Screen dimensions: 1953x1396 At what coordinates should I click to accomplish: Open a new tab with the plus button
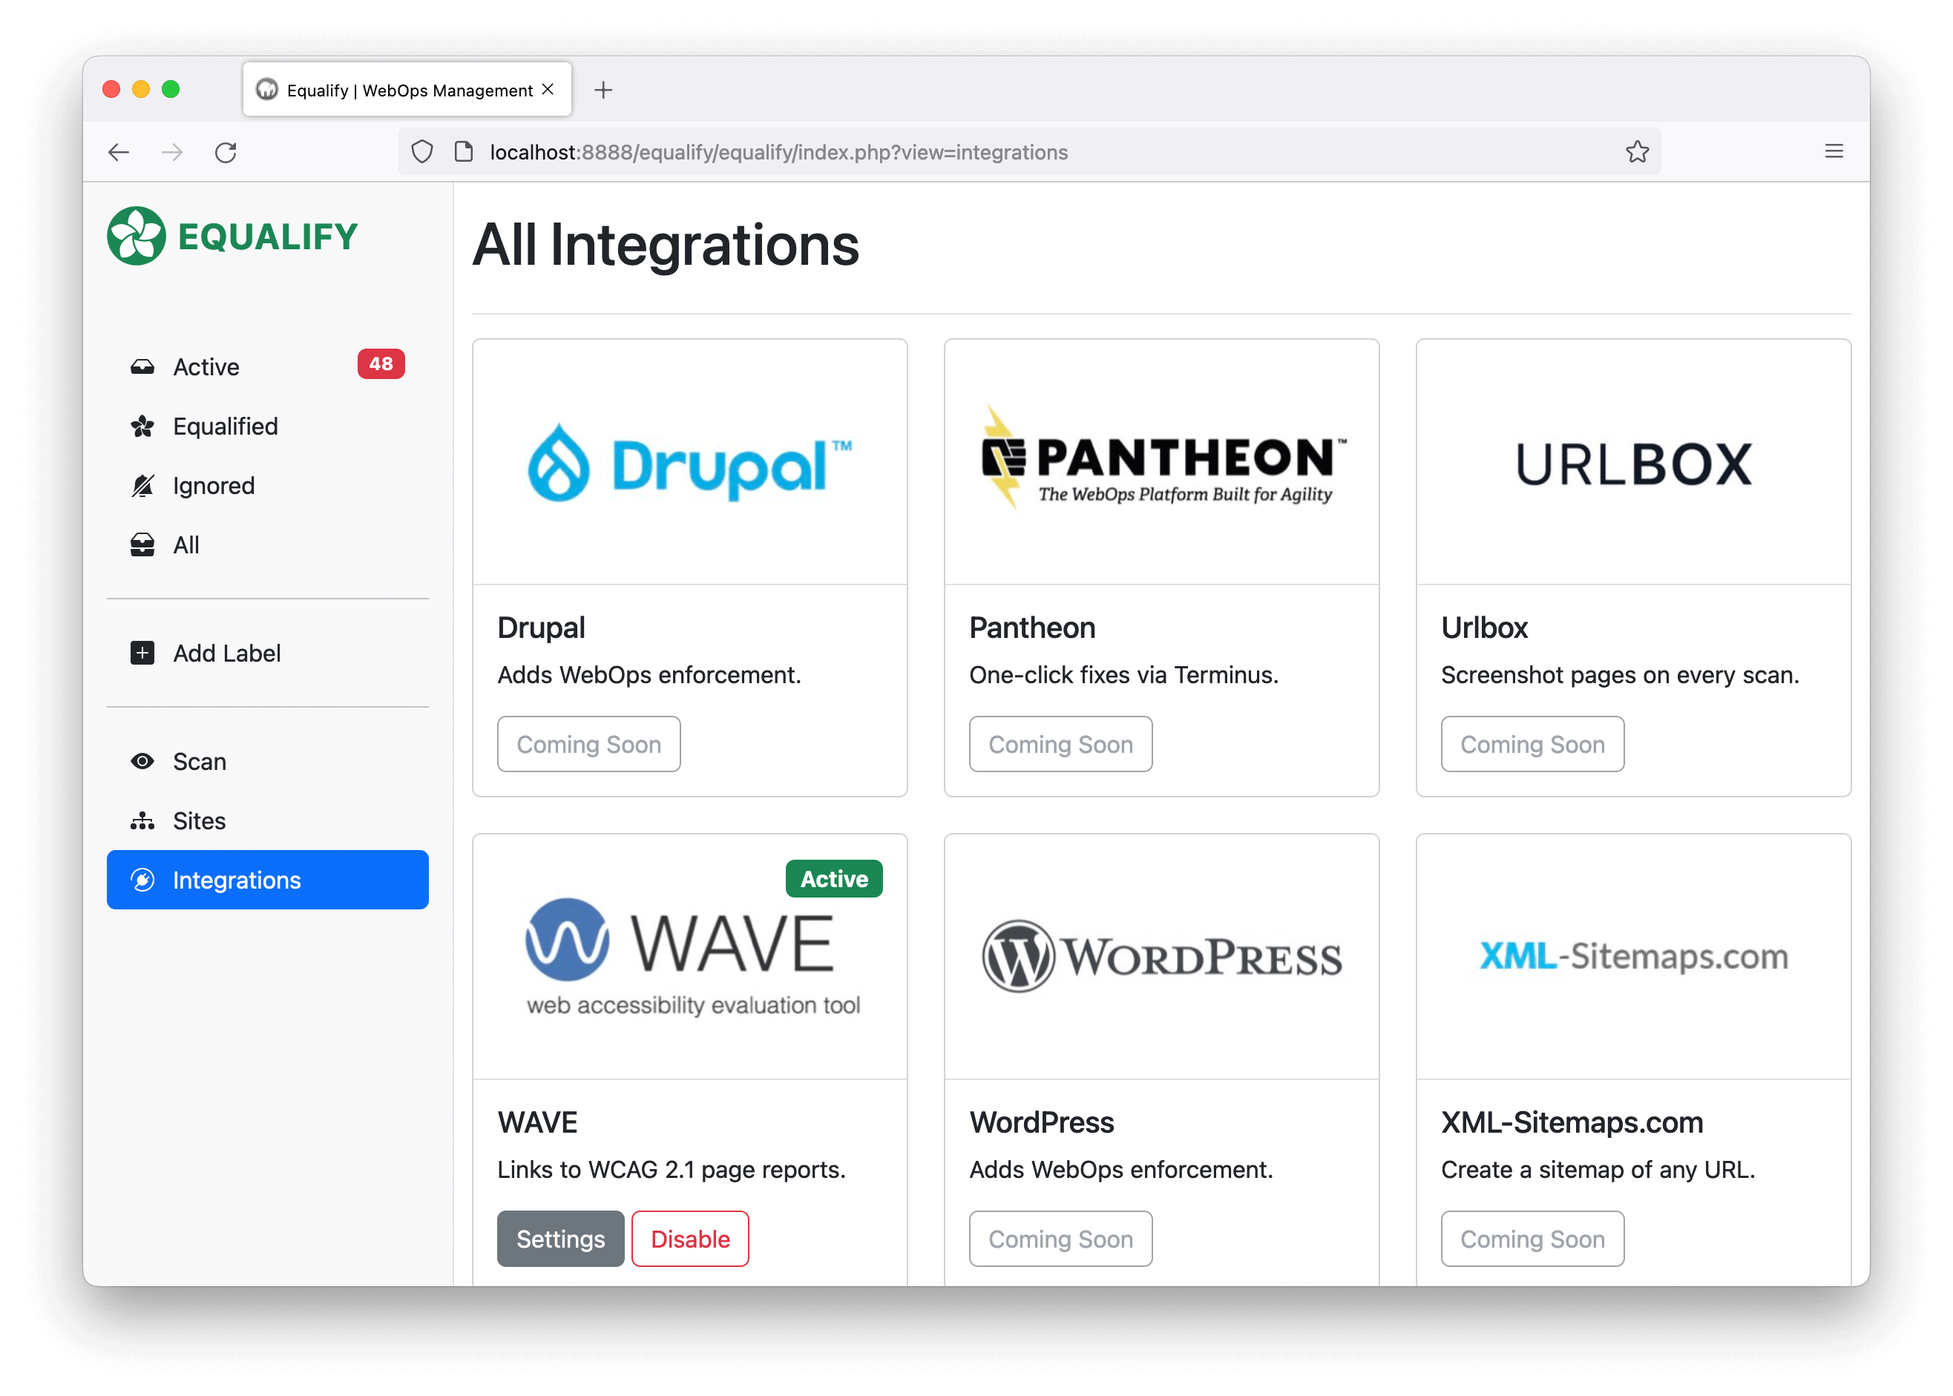pyautogui.click(x=603, y=90)
